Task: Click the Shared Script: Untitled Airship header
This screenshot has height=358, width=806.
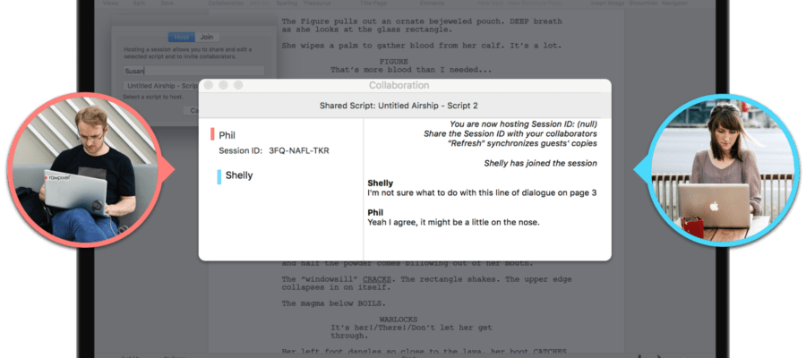Action: coord(399,106)
